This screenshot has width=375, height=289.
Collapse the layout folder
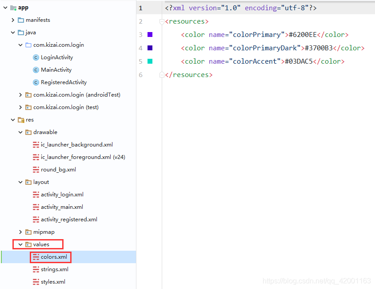point(20,182)
